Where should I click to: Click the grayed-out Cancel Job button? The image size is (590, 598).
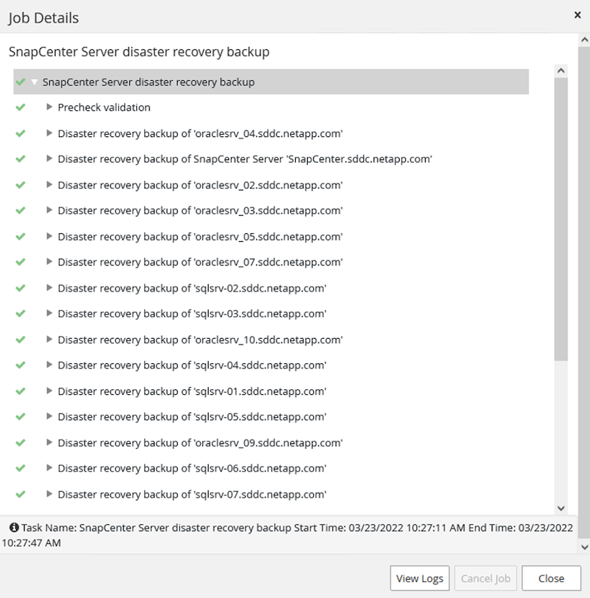coord(485,578)
